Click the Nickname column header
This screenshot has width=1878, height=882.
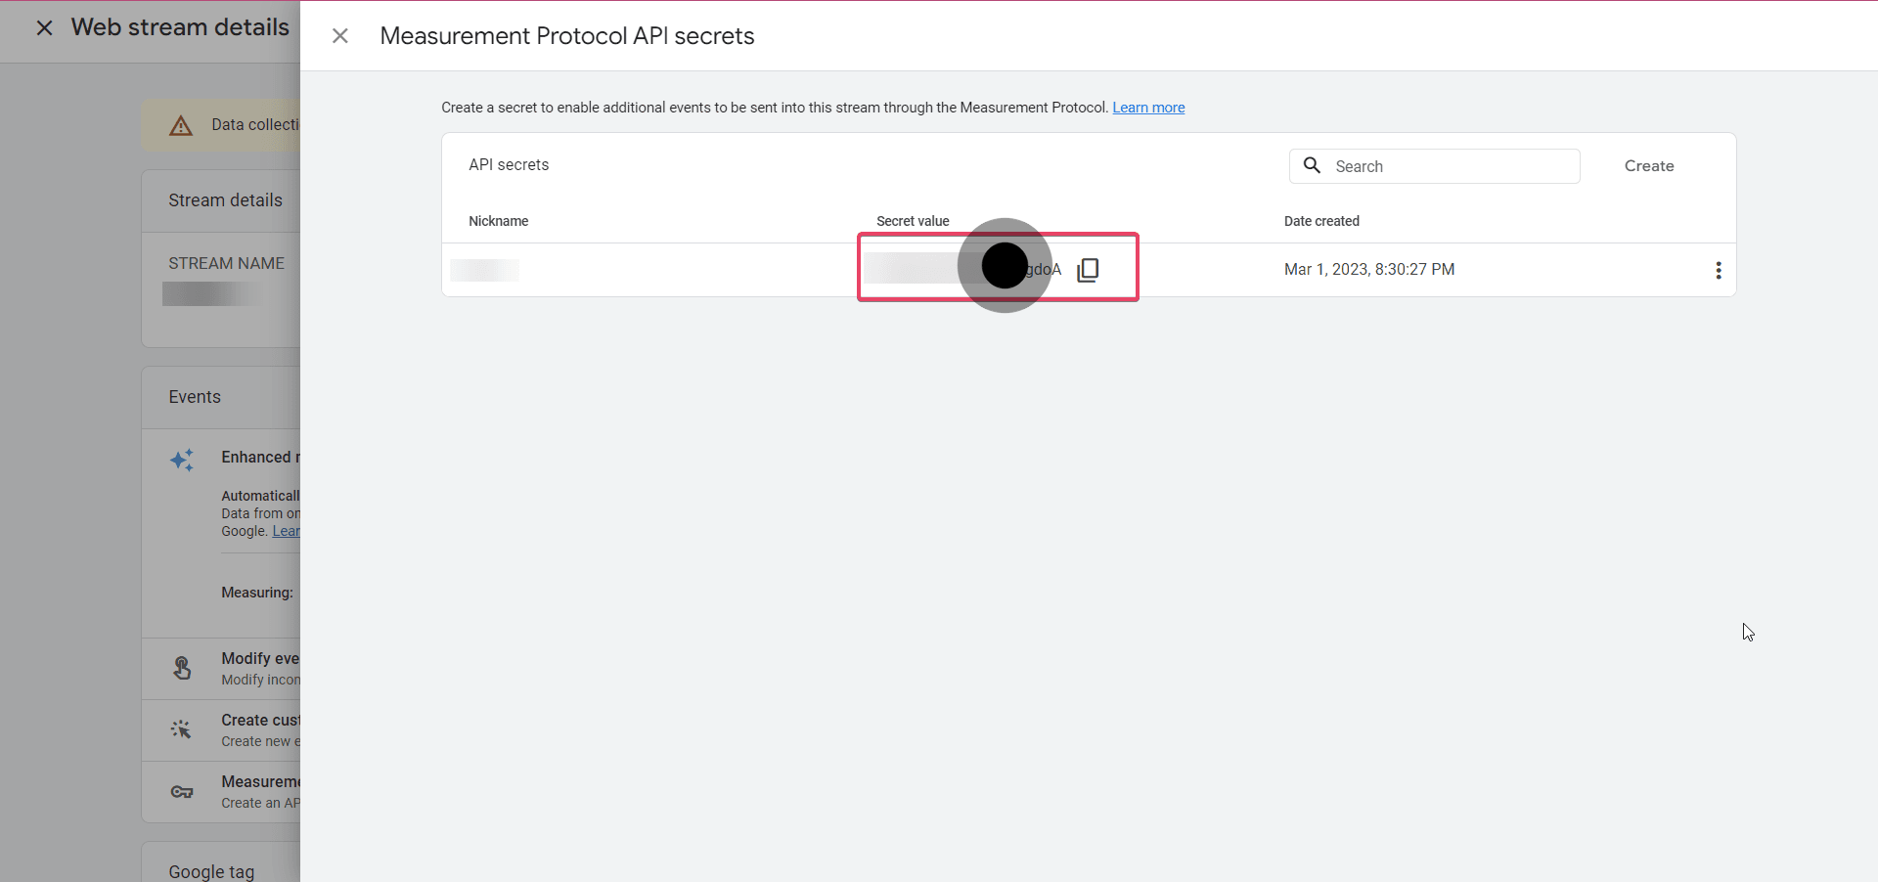tap(498, 221)
